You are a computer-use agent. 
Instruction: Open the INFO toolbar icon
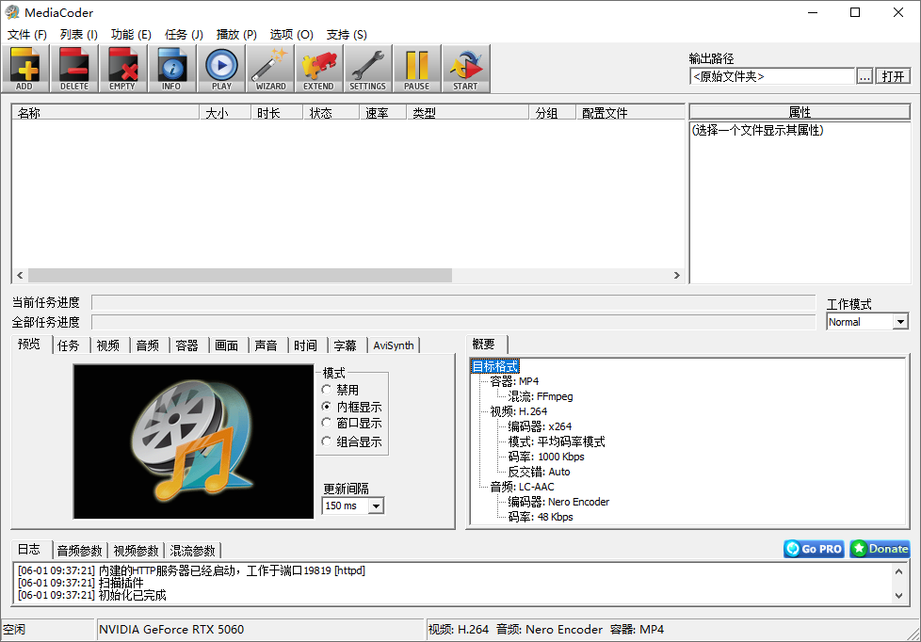tap(171, 68)
